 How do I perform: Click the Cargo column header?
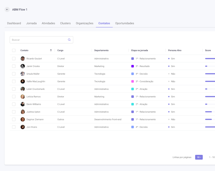point(60,50)
